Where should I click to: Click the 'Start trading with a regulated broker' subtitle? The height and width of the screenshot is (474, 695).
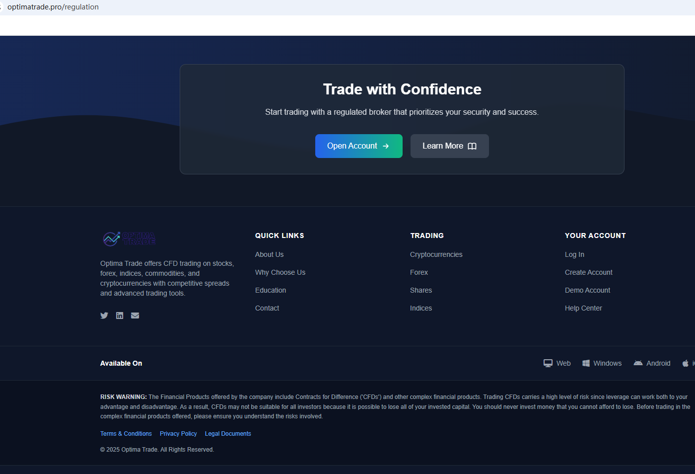[x=402, y=112]
